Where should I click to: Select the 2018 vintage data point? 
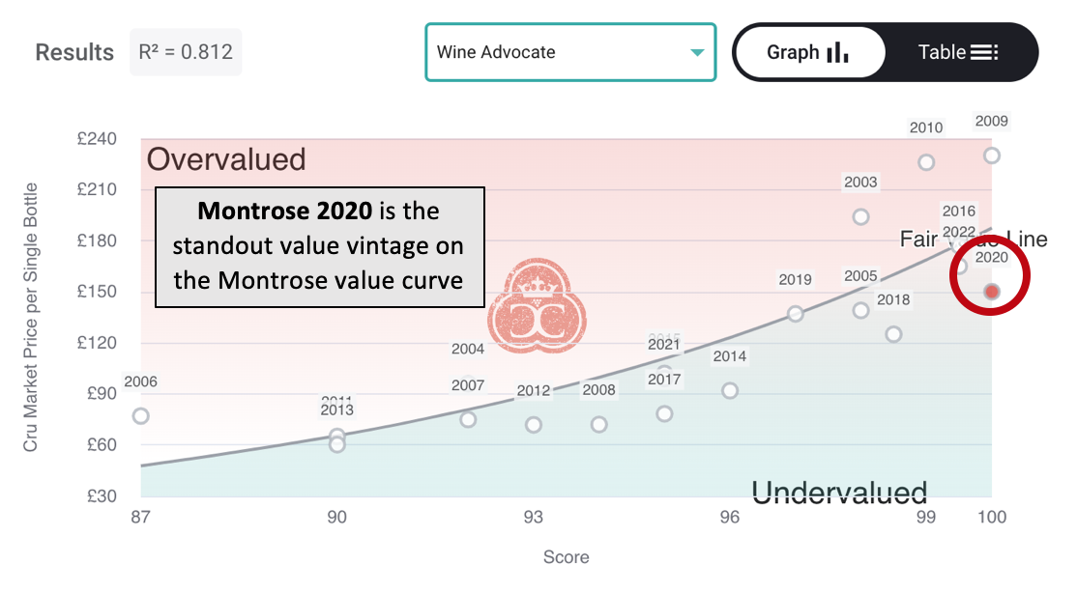893,334
